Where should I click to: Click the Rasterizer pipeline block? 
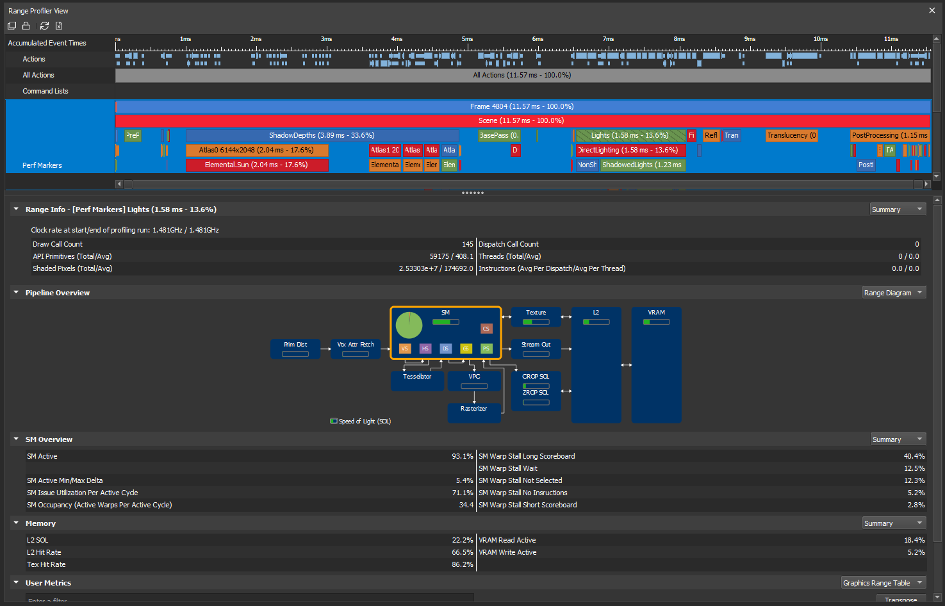(x=474, y=413)
